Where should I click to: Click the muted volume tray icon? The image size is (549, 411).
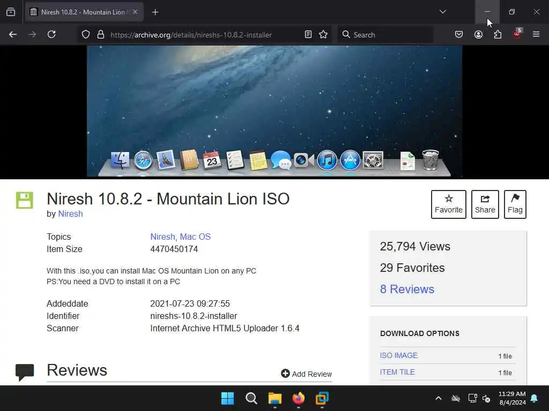point(486,398)
